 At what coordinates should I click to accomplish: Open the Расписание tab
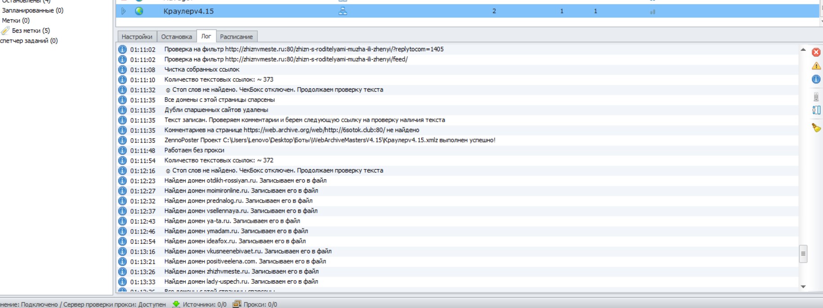coord(236,37)
